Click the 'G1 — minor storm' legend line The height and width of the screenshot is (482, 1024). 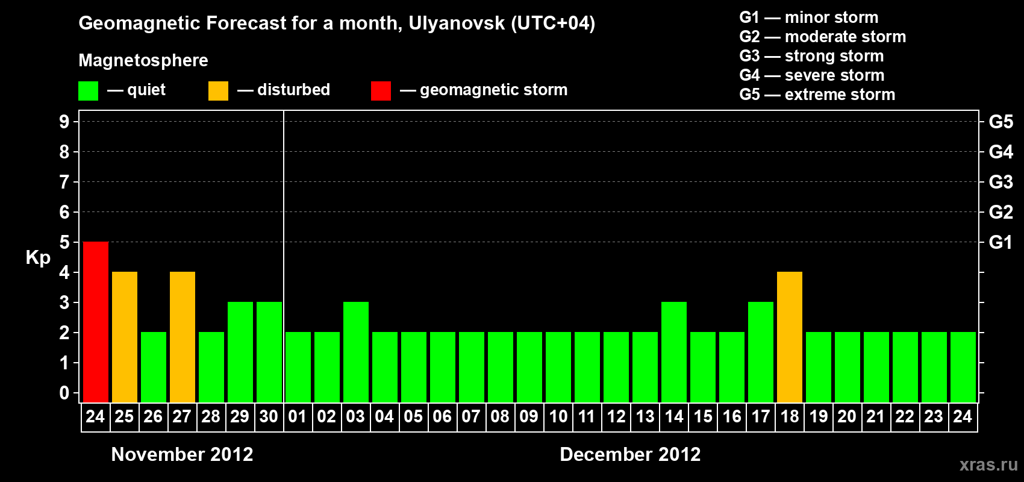809,17
